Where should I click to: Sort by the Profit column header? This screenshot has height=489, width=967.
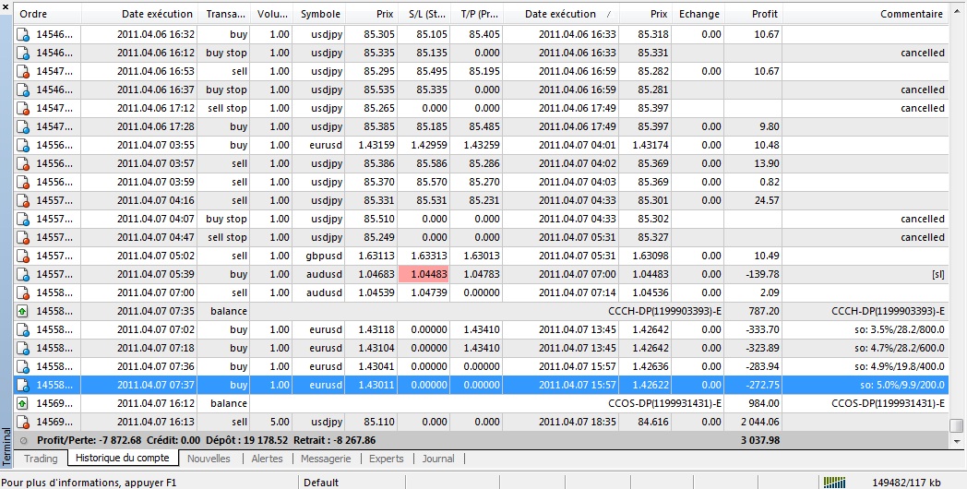pyautogui.click(x=752, y=14)
